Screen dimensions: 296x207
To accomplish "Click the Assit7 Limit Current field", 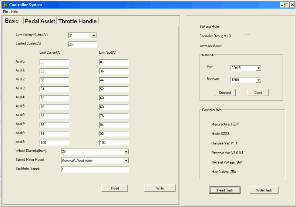I will (54, 125).
